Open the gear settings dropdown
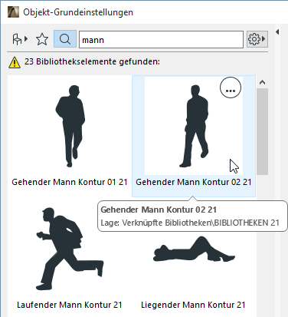 pos(257,39)
